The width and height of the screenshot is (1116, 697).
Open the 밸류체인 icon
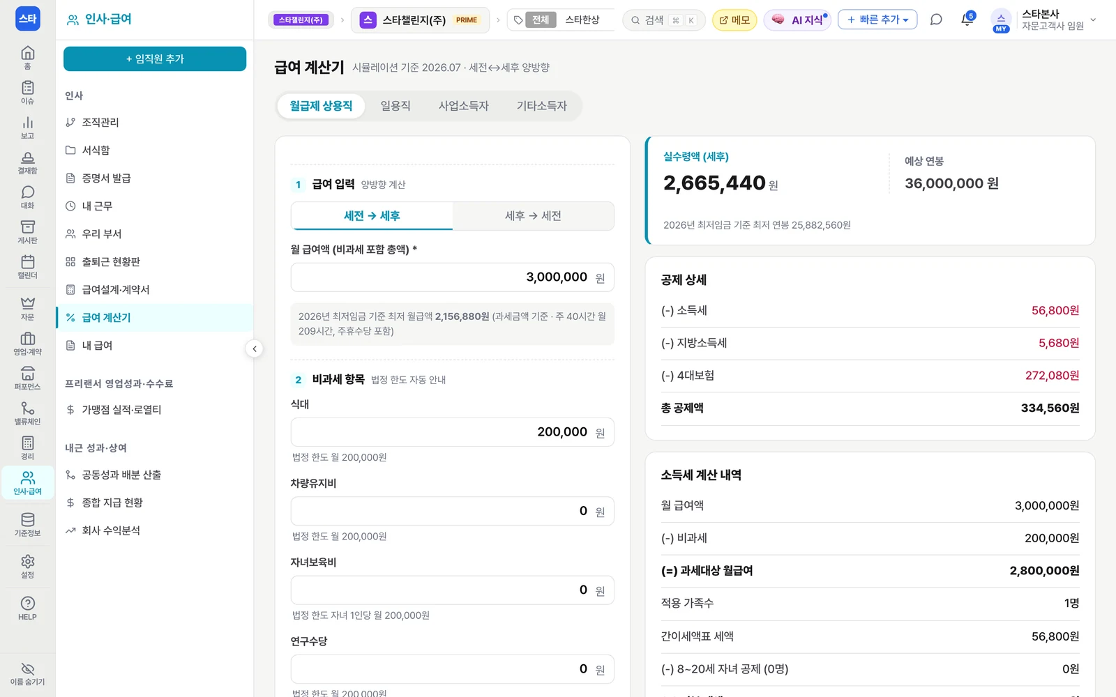tap(27, 413)
